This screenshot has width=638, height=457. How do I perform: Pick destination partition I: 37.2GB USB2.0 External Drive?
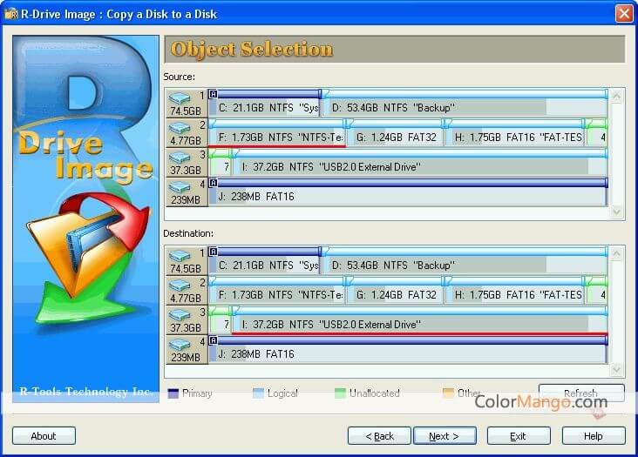[x=419, y=320]
